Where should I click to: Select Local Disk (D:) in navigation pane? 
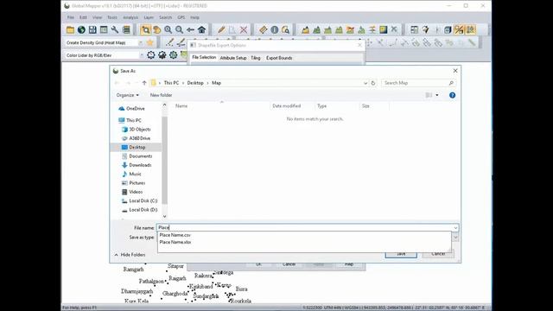click(143, 210)
